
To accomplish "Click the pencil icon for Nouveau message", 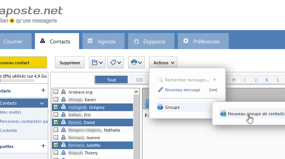I will point(160,90).
